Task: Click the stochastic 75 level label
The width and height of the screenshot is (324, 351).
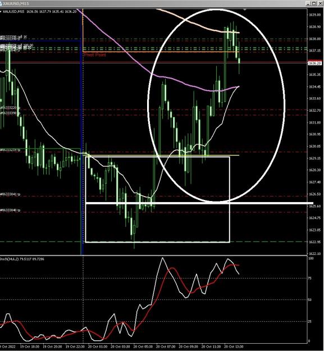Action: [310, 278]
